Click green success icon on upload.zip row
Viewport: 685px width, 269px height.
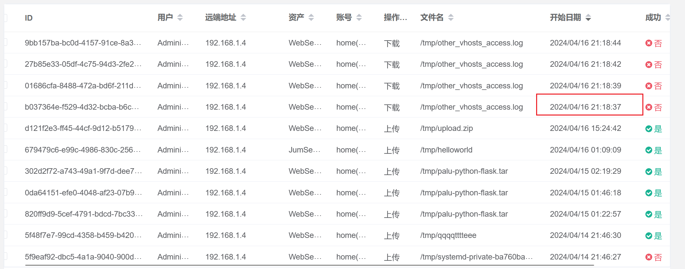(649, 129)
